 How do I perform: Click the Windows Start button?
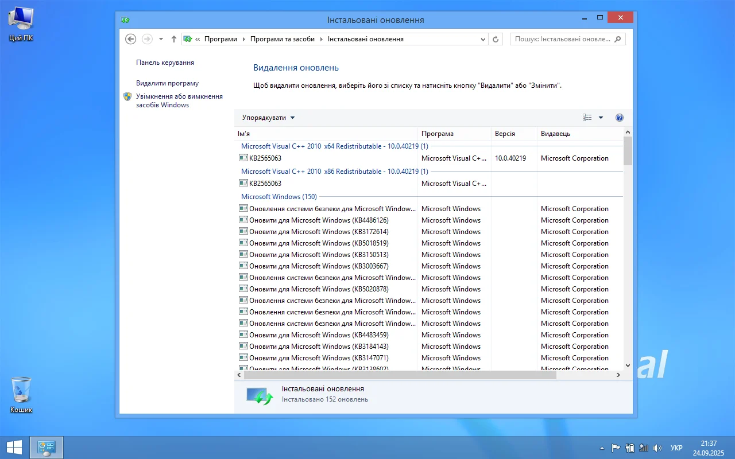(x=14, y=448)
